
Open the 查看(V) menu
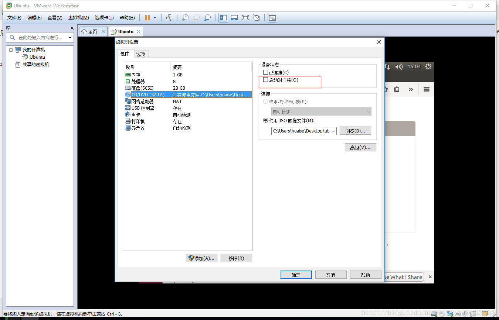pyautogui.click(x=55, y=18)
